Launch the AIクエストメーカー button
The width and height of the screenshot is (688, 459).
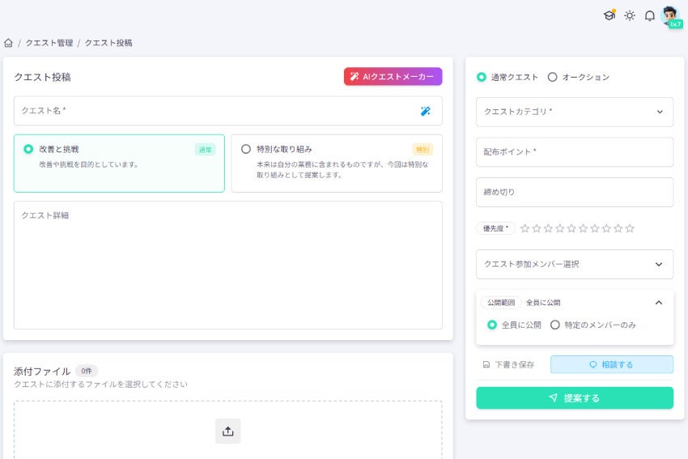pyautogui.click(x=393, y=76)
